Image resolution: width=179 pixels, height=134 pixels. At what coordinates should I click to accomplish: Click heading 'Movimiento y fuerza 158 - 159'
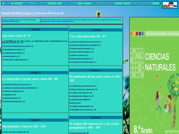point(24,126)
